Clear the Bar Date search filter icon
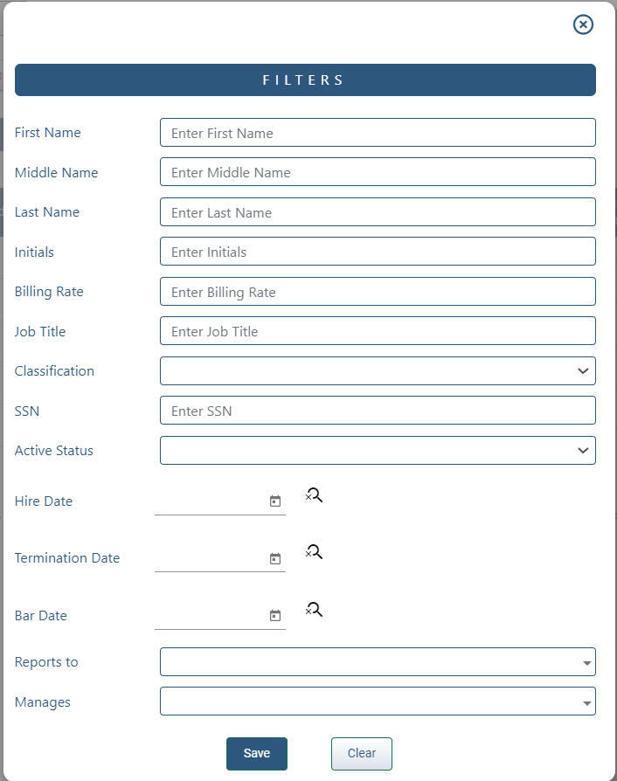 [x=314, y=610]
